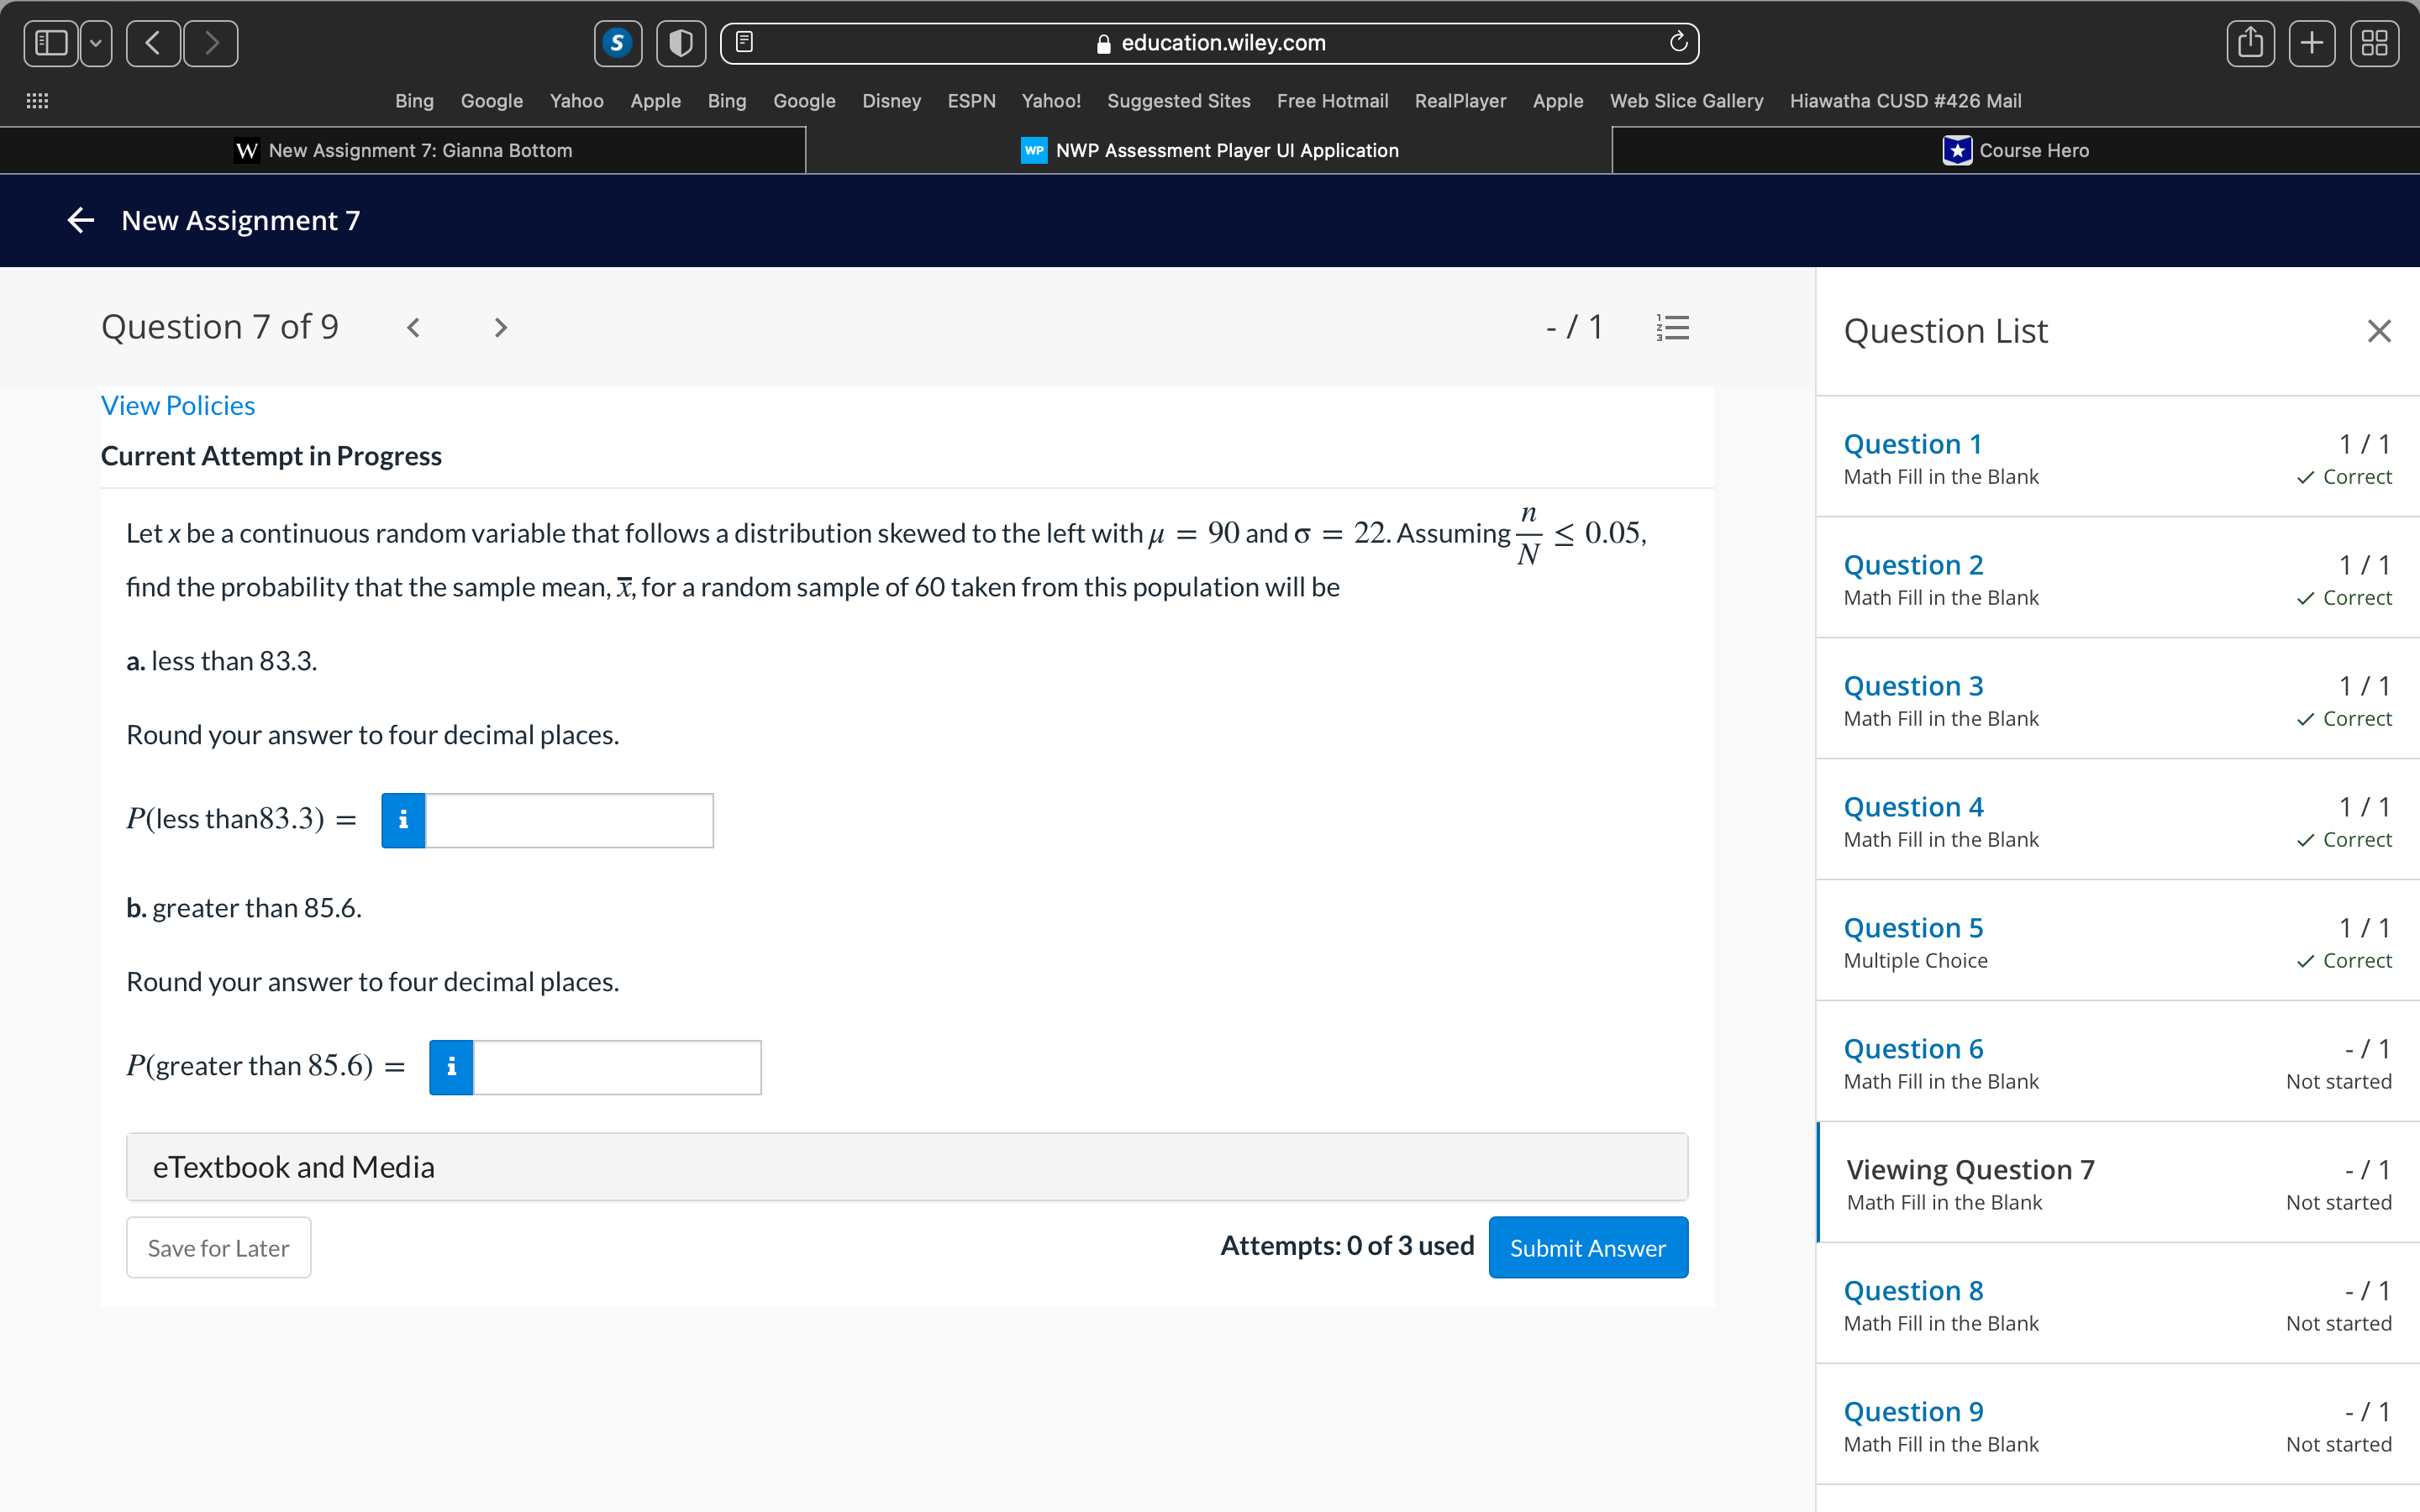Open tab overview grid icon
This screenshot has width=2420, height=1512.
[2375, 43]
